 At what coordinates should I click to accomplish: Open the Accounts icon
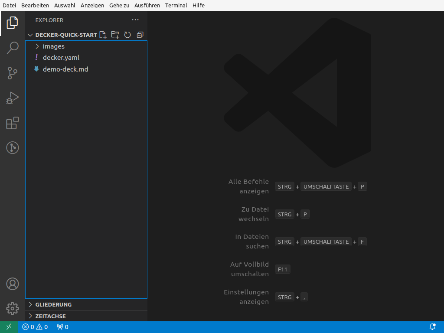coord(13,284)
